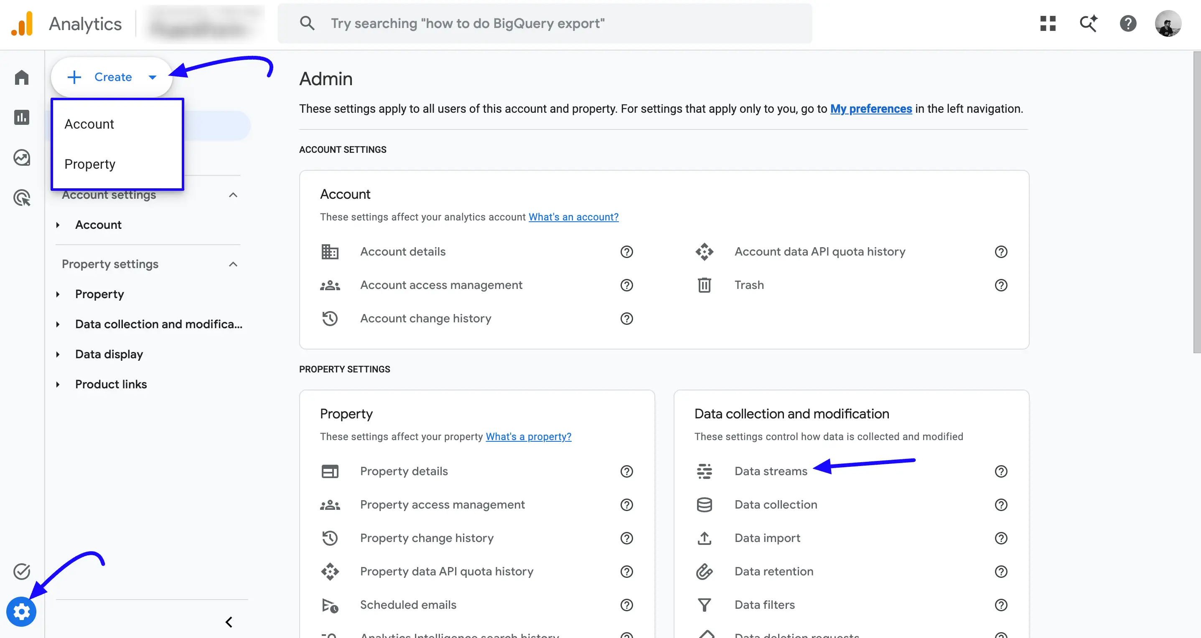Open Account data API quota history

coord(819,251)
